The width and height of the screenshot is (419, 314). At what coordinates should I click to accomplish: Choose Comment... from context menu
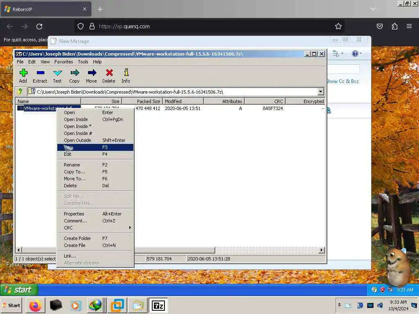pos(95,221)
